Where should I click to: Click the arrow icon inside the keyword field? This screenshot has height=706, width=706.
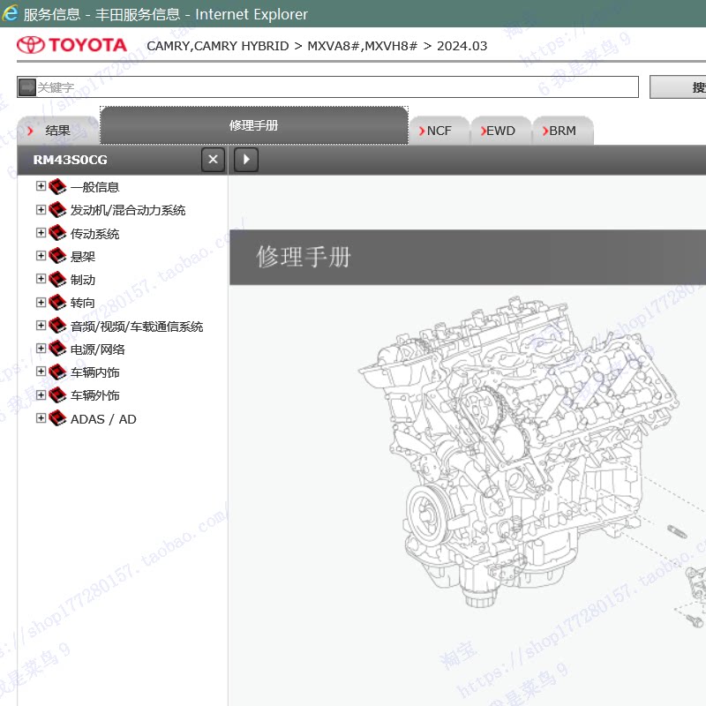(x=27, y=86)
